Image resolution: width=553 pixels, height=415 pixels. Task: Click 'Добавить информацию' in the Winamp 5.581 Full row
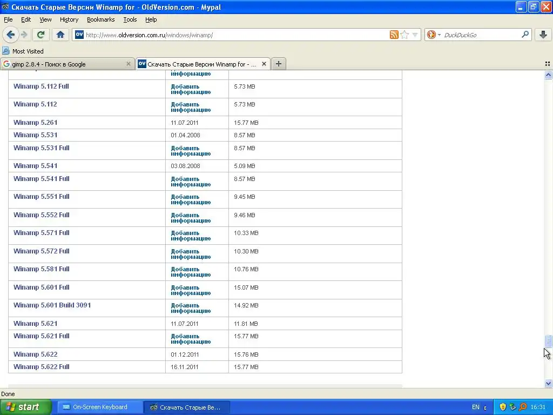tap(191, 272)
